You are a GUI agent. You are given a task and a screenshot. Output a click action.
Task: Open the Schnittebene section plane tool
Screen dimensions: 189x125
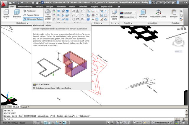pos(114,15)
